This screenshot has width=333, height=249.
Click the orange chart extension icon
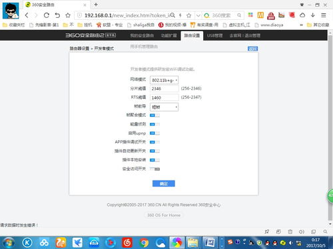tap(282, 15)
